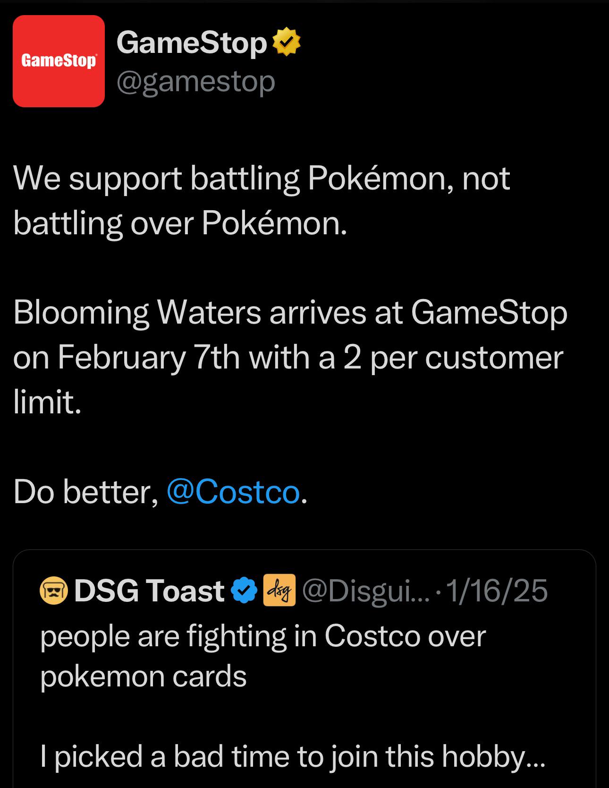The height and width of the screenshot is (788, 609).
Task: Click the GameStop profile avatar
Action: point(59,60)
